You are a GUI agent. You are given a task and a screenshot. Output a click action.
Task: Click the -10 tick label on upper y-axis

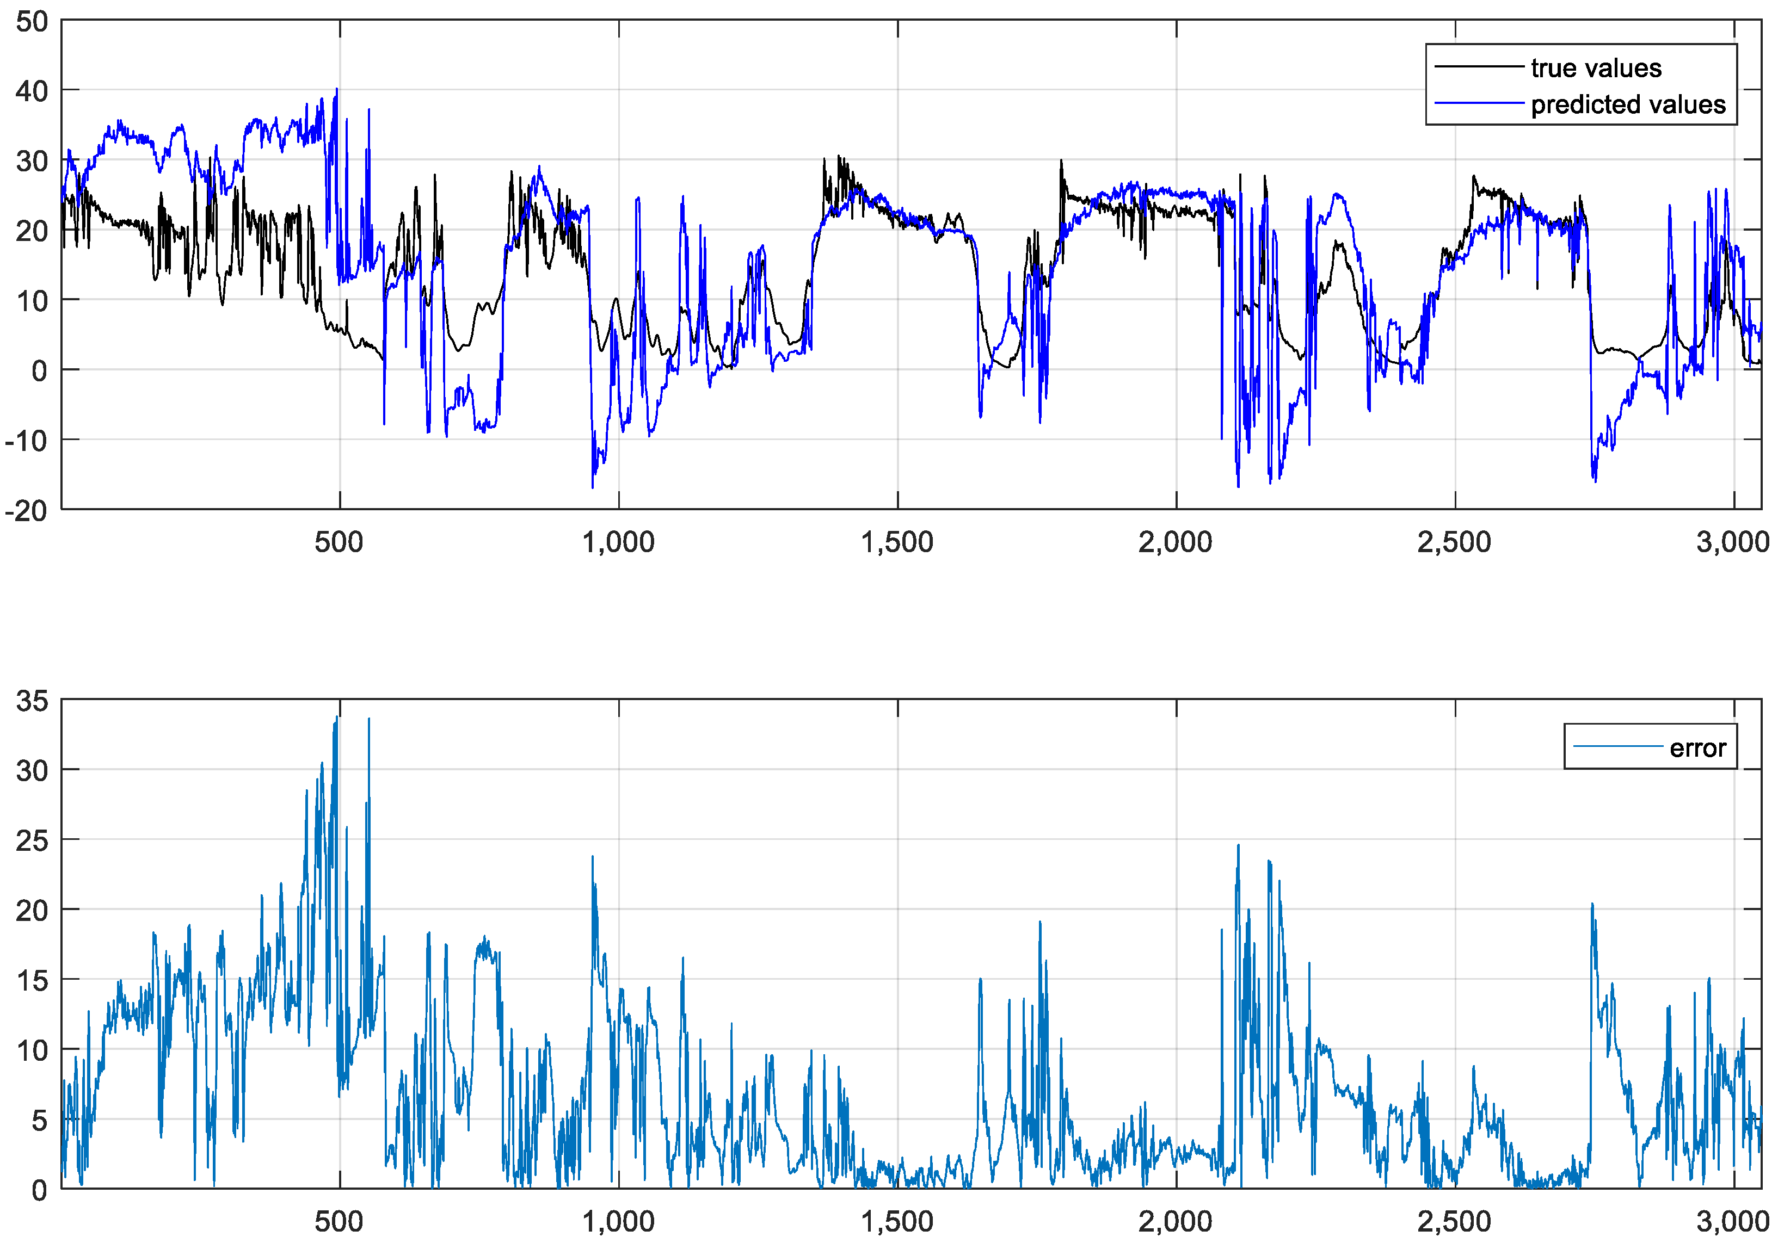pyautogui.click(x=26, y=441)
